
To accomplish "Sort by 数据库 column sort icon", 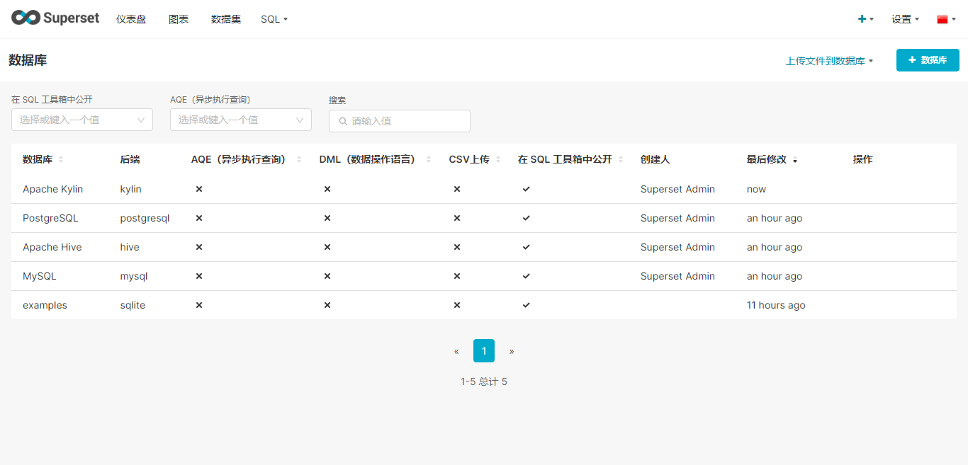I will click(x=61, y=160).
